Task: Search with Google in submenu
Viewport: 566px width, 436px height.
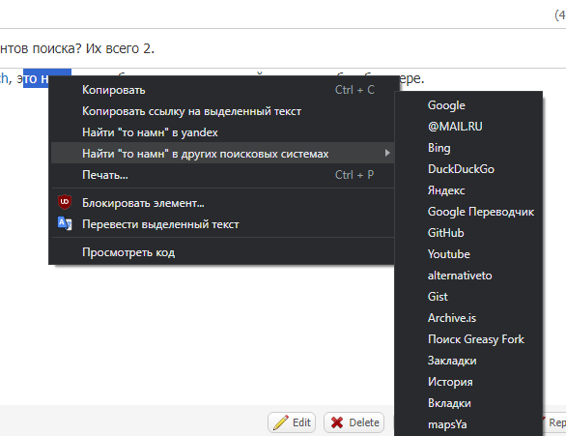Action: pyautogui.click(x=468, y=105)
